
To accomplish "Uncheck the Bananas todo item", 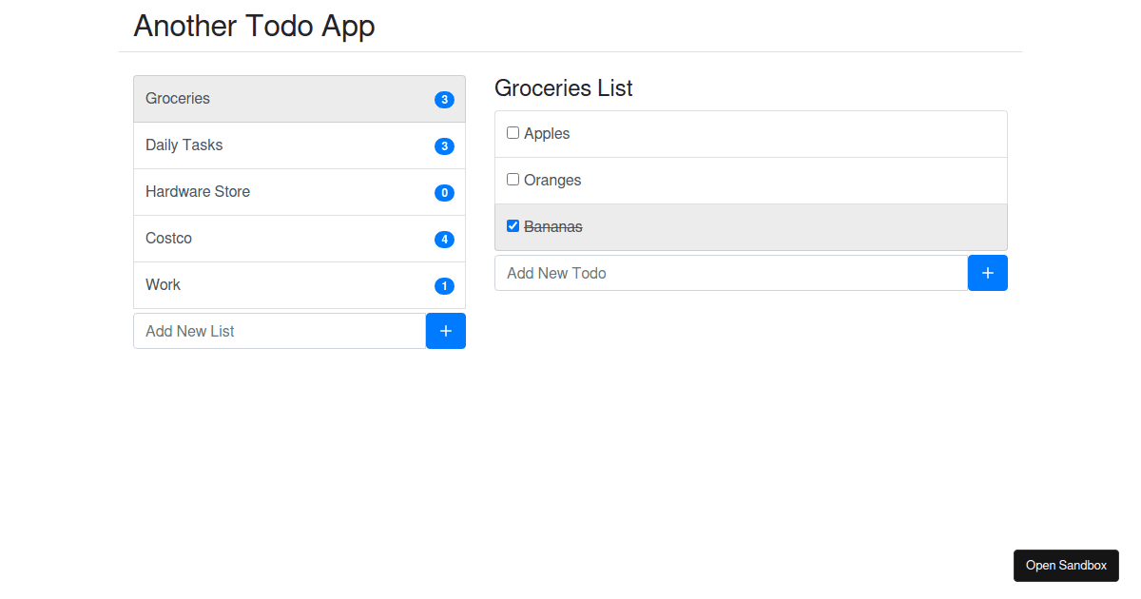I will (512, 225).
